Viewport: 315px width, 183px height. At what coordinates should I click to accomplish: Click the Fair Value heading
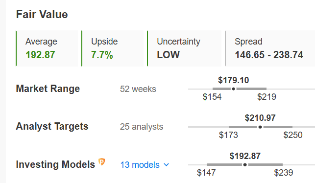coord(42,15)
